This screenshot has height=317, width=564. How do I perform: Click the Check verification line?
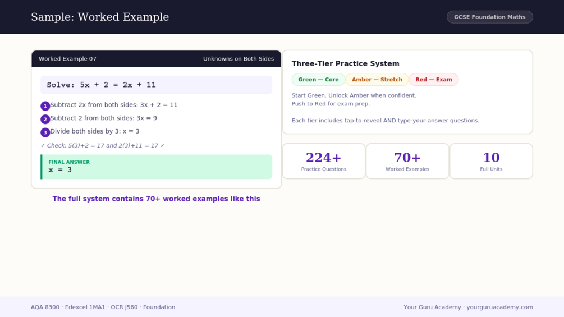point(103,145)
